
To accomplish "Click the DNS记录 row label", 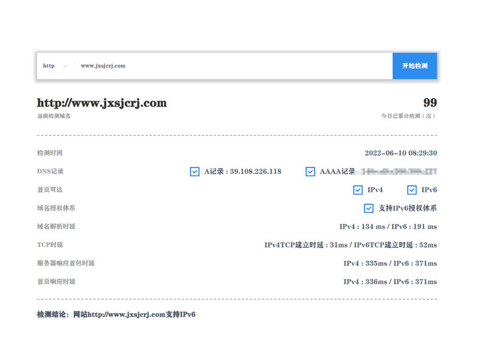I will [x=50, y=172].
